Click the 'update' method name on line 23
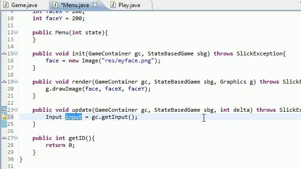This screenshot has width=301, height=169. coord(82,110)
